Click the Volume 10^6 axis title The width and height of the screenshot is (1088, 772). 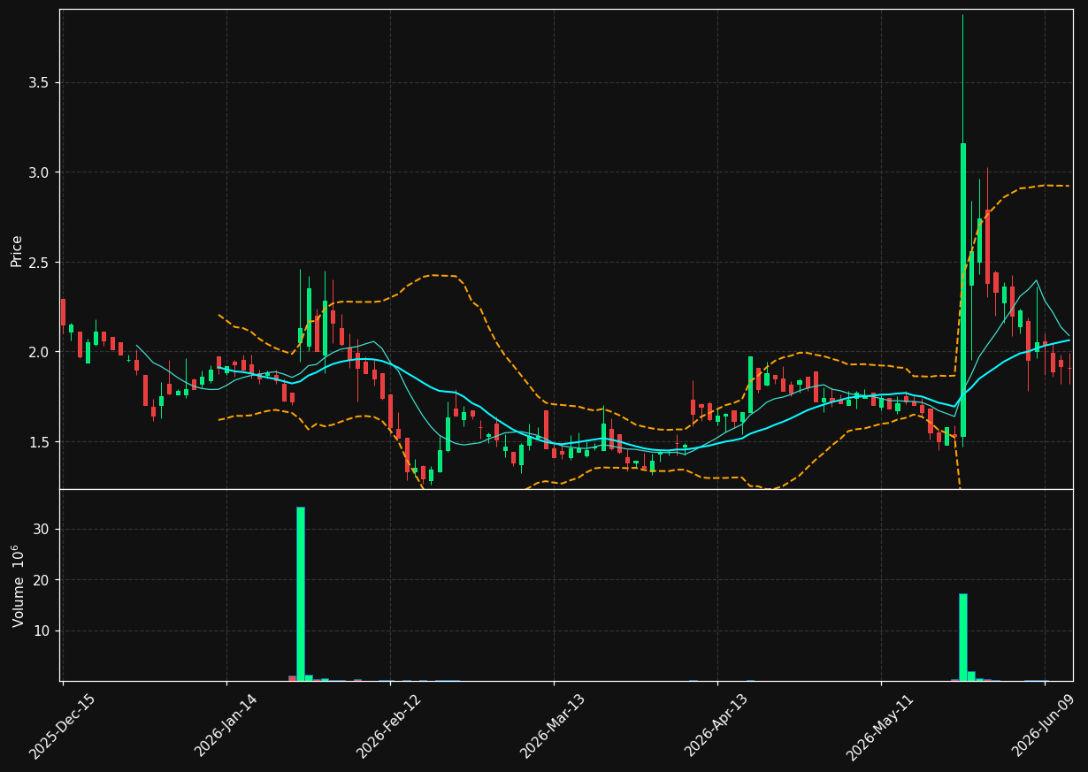[18, 585]
